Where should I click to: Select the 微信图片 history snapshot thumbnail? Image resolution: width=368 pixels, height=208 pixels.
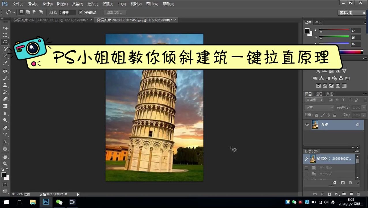[313, 159]
